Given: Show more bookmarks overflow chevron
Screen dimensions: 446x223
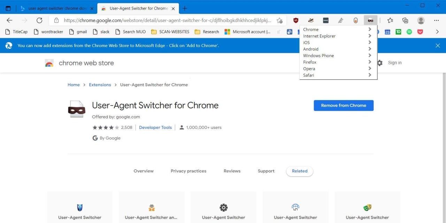Looking at the screenshot, I should click(437, 32).
